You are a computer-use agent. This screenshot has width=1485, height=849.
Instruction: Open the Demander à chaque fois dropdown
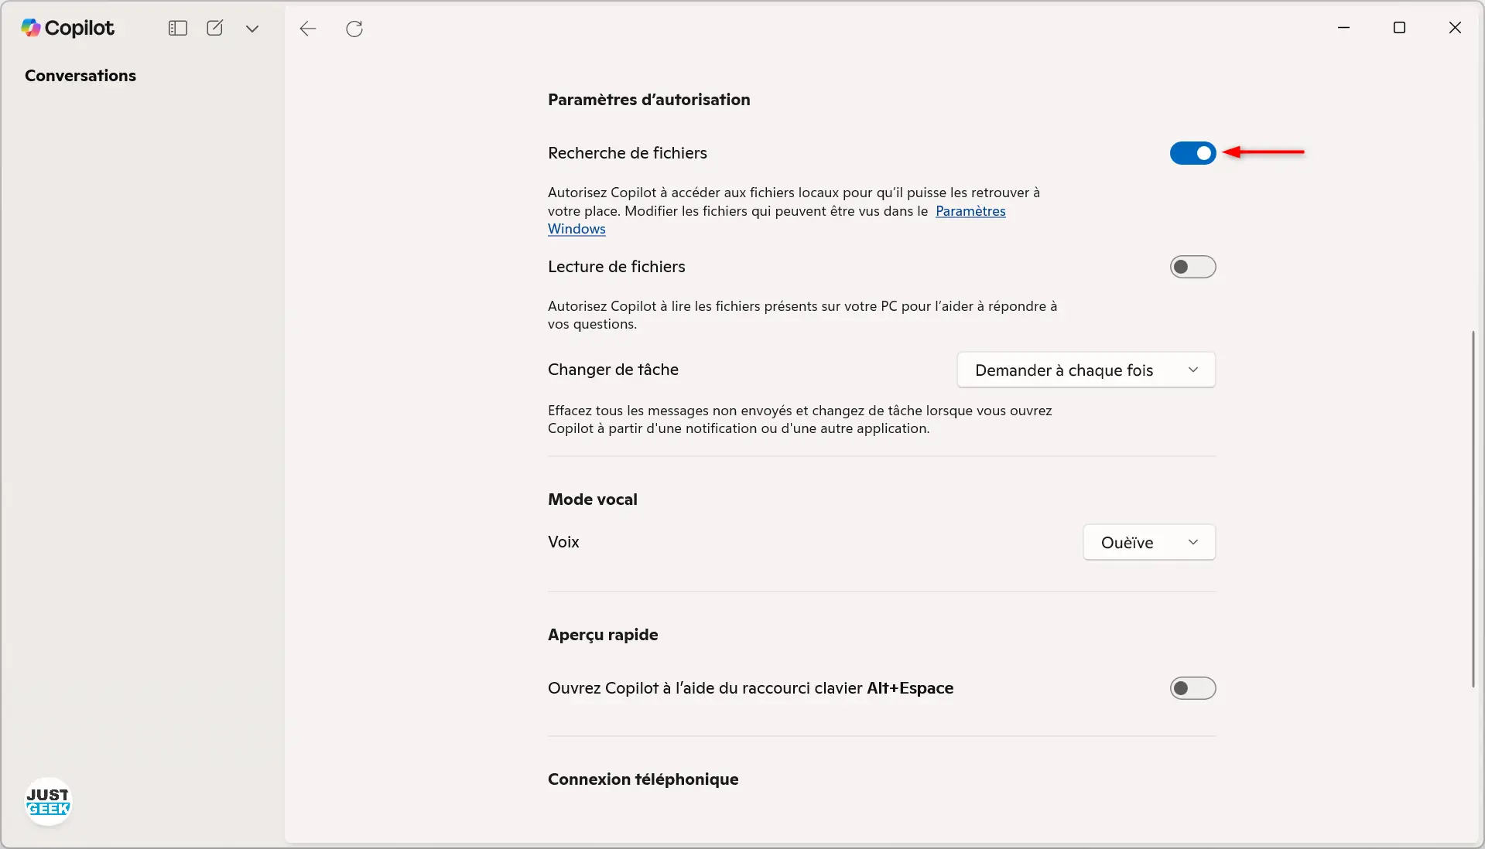coord(1086,370)
